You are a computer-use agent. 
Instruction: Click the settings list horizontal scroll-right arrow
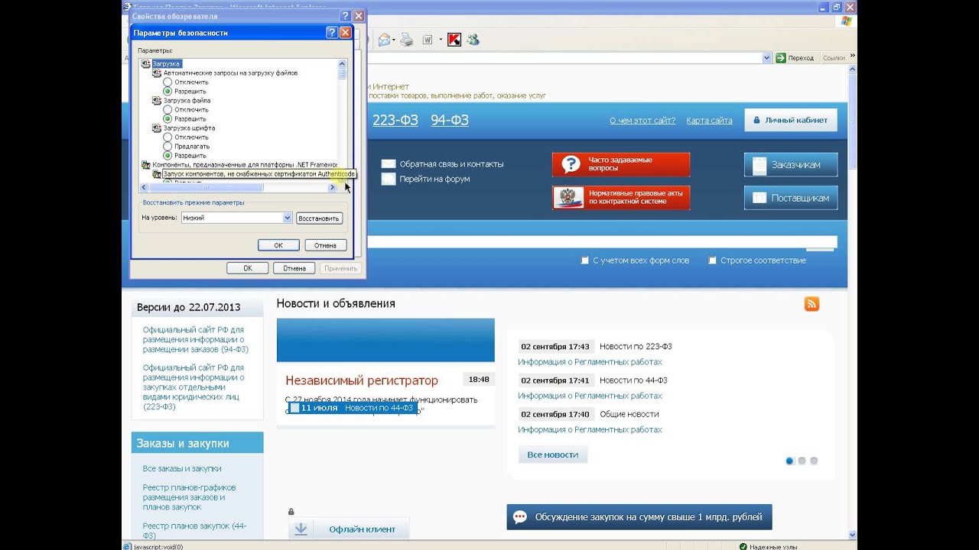pos(332,188)
